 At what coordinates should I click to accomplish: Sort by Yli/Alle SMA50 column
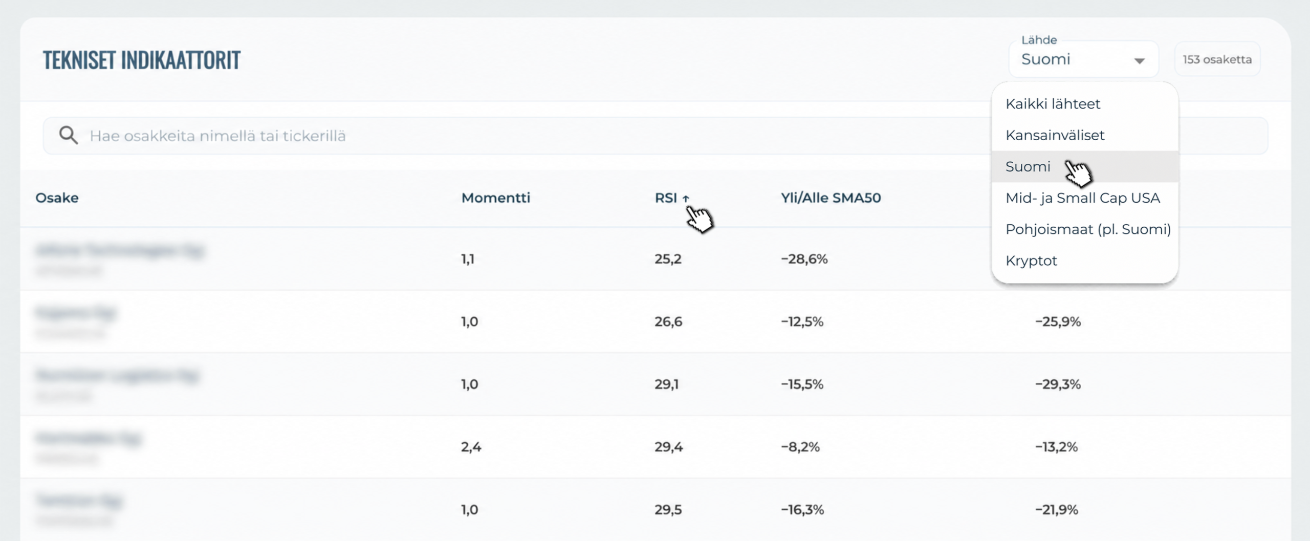point(831,198)
